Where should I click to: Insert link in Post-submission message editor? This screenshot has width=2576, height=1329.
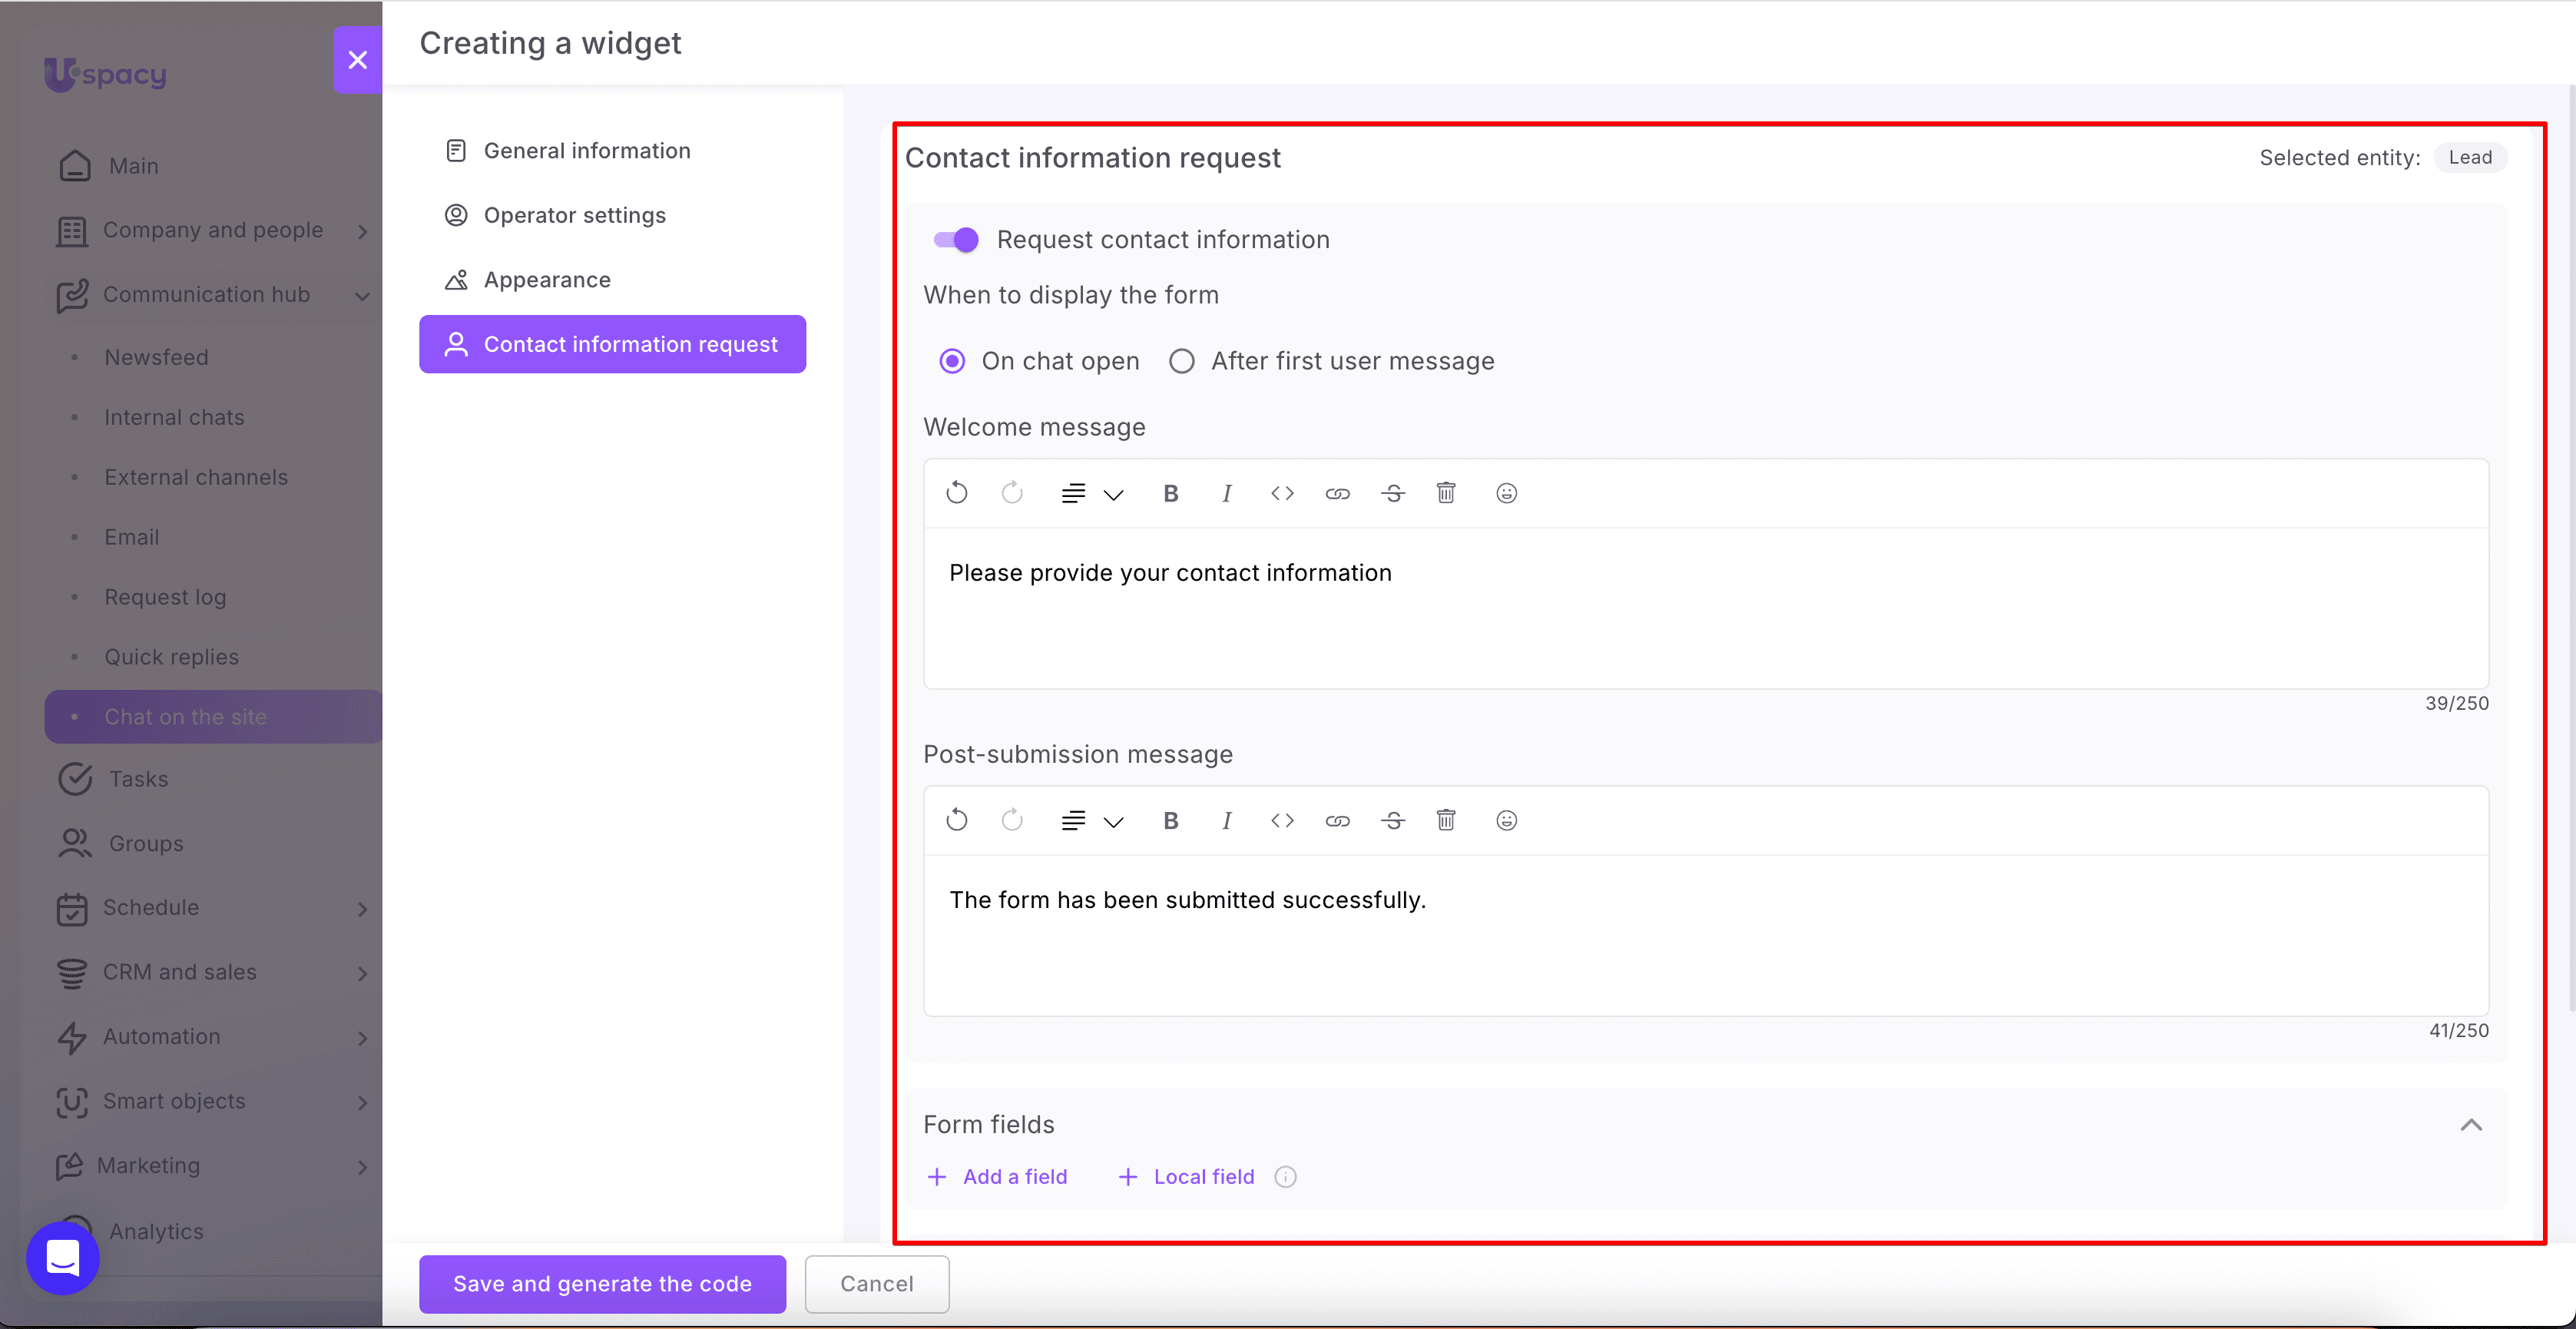coord(1338,820)
